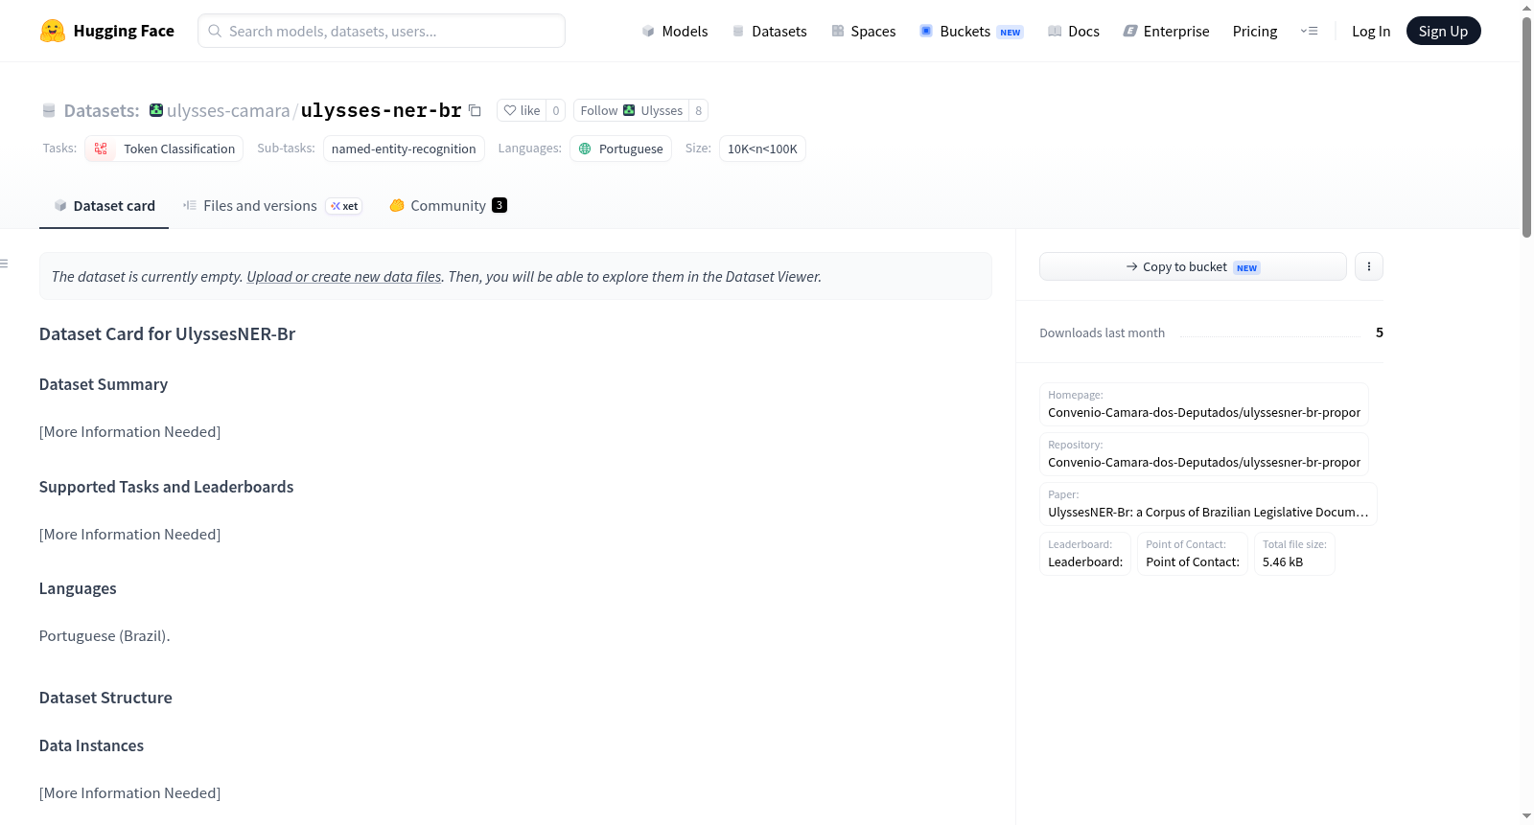Open the ulysses-camara organization link

click(228, 110)
